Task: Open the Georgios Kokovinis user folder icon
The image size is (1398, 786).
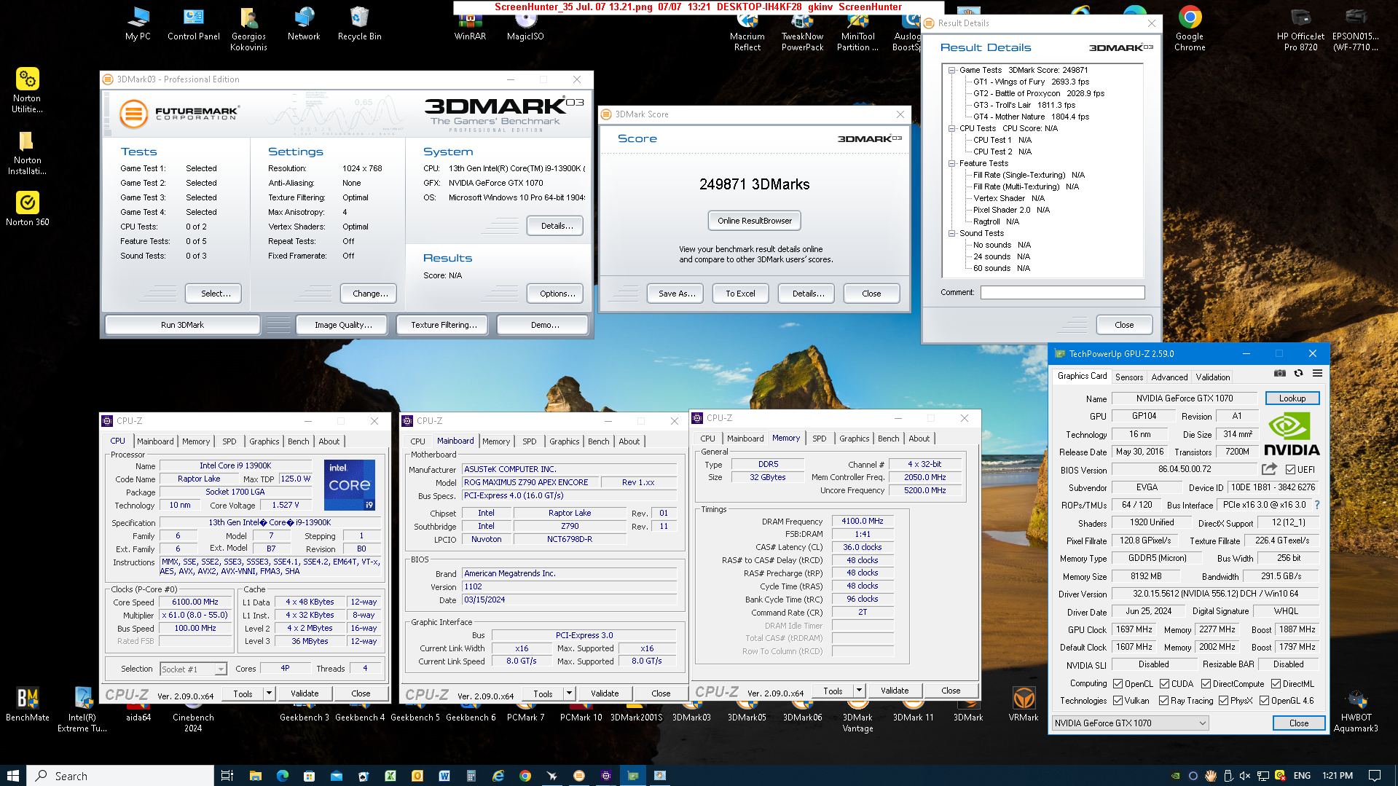Action: point(248,28)
